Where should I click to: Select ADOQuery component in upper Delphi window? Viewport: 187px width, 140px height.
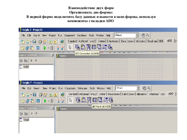(x=99, y=47)
